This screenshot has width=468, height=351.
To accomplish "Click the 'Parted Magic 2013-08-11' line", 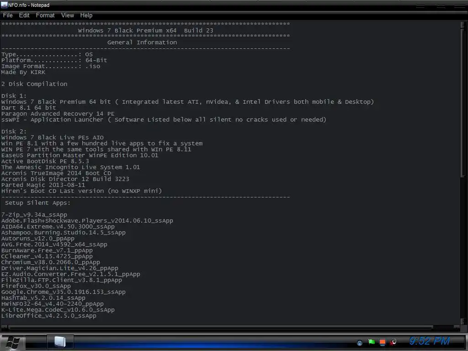I will click(x=43, y=185).
